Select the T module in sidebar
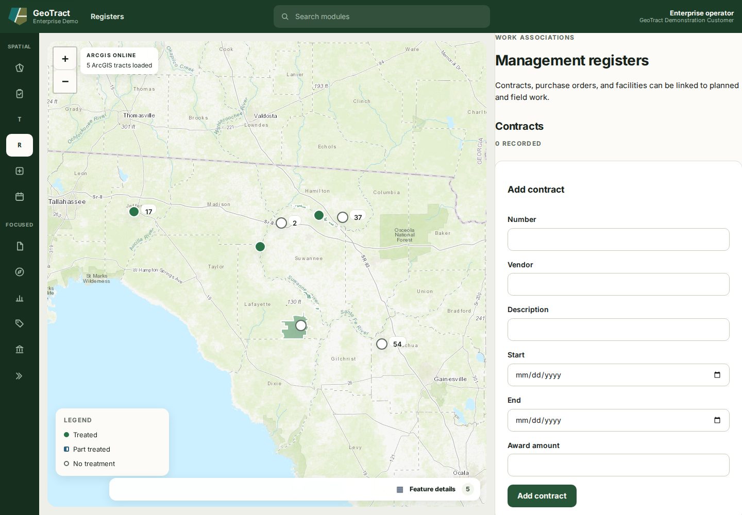The width and height of the screenshot is (742, 515). click(x=20, y=119)
